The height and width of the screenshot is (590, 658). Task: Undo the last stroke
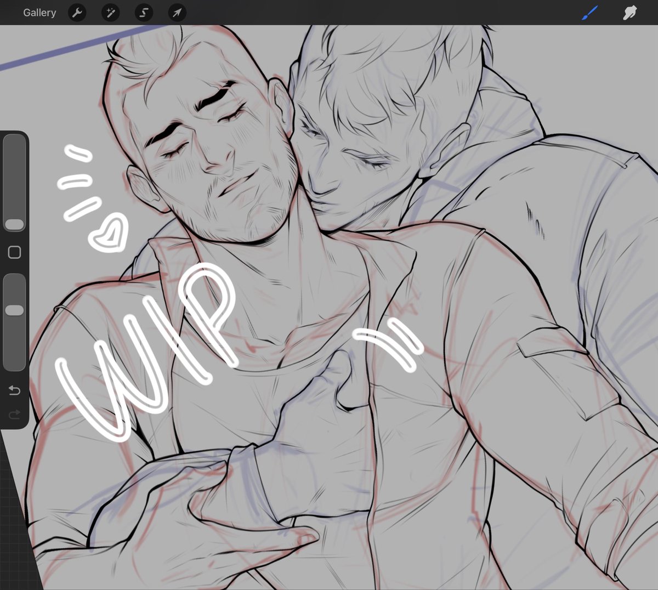[14, 390]
